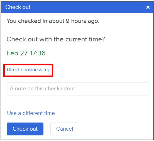Click the Check out dialog title bar
The height and width of the screenshot is (141, 154).
77,7
